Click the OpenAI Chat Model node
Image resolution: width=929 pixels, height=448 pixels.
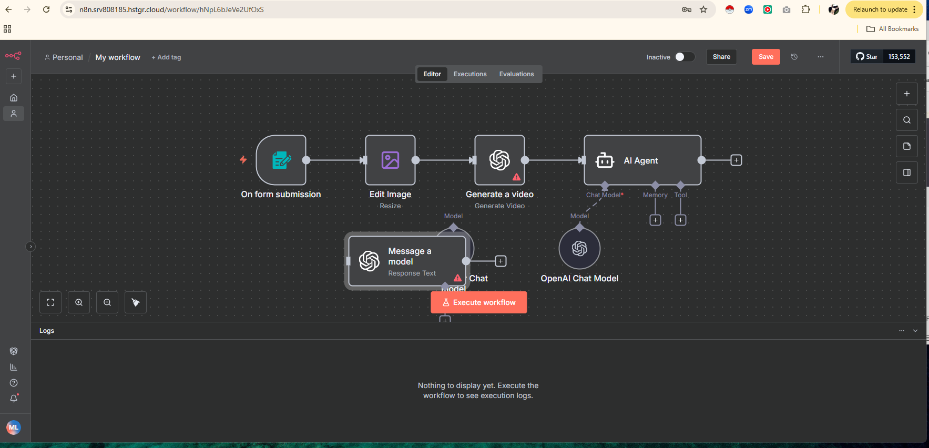(x=579, y=248)
